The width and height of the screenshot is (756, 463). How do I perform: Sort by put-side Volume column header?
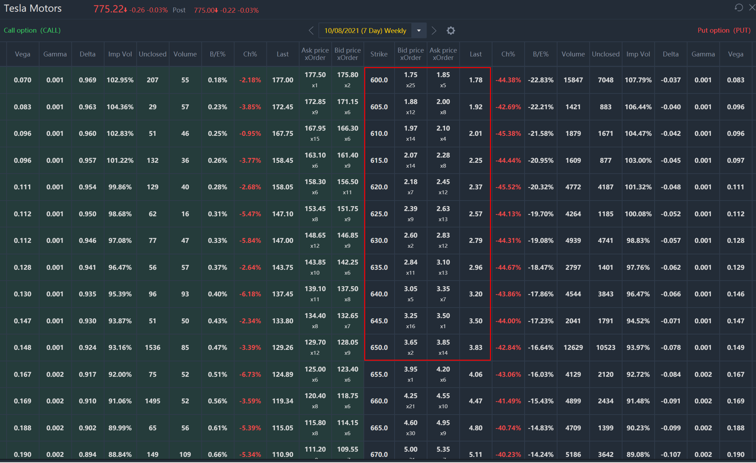573,54
